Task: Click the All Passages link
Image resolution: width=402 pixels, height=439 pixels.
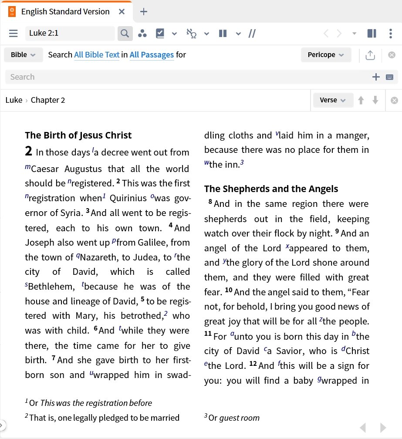Action: click(x=152, y=55)
